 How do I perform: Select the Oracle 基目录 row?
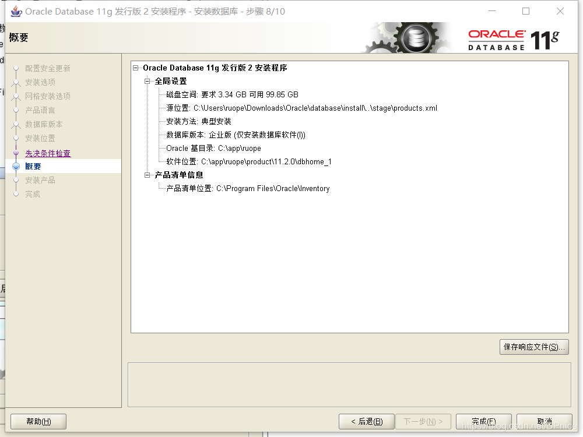coord(213,148)
